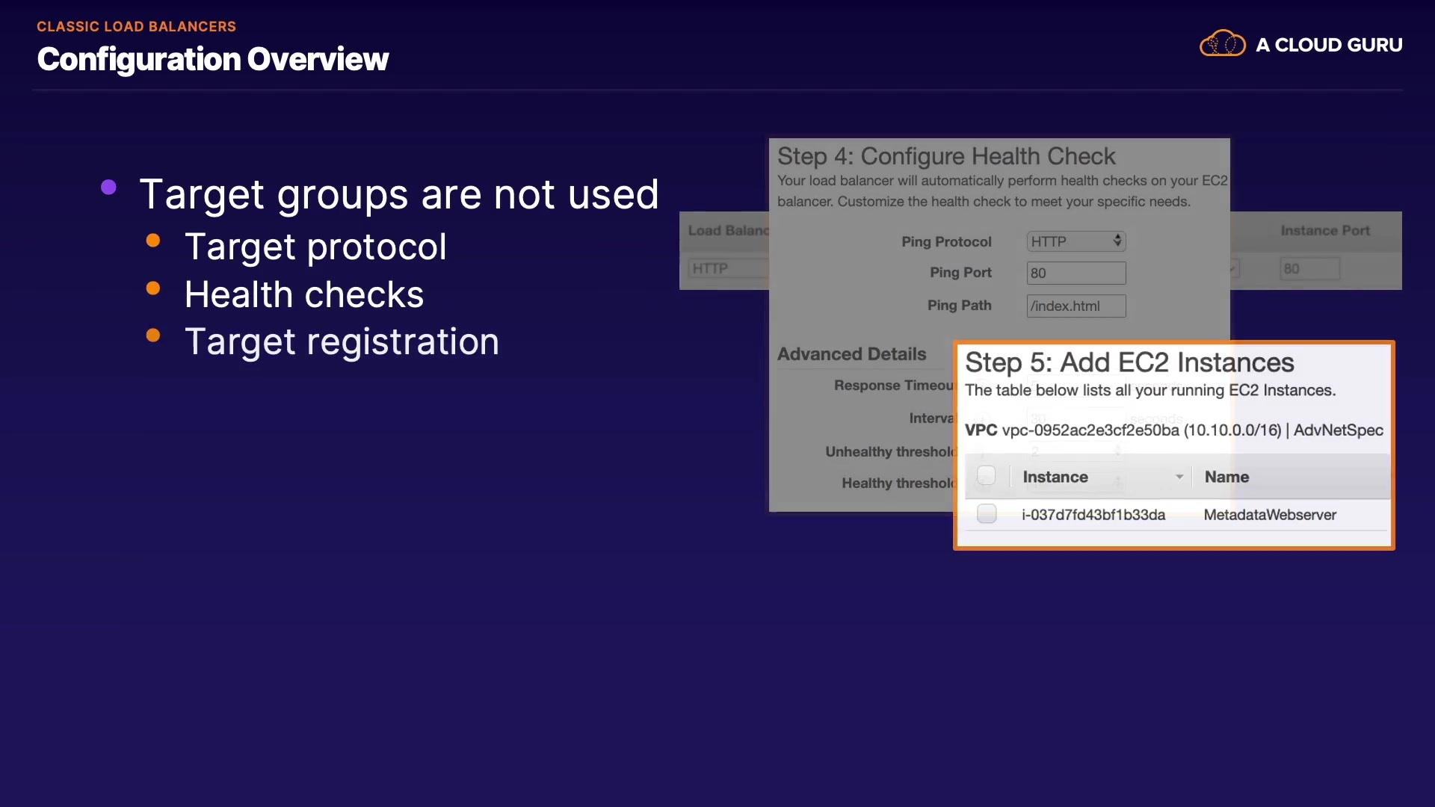This screenshot has height=807, width=1435.
Task: Click the dimmed Instance Port 80 field
Action: pos(1309,268)
